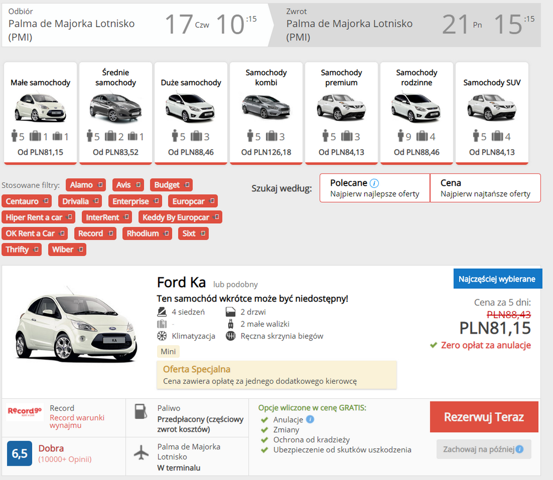
Task: Click the fuel pump icon next to Paliwo
Action: [x=140, y=412]
